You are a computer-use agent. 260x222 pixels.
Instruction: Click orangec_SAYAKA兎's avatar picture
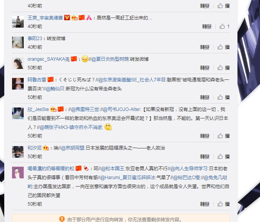18,63
